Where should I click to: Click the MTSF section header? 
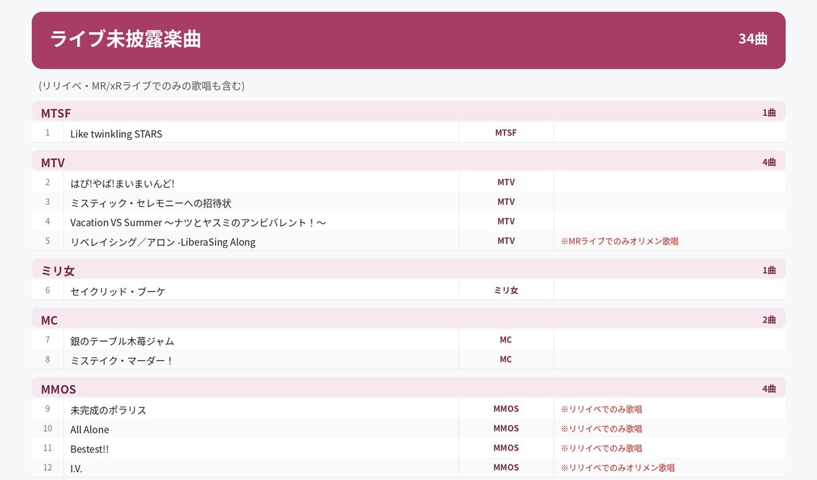(408, 112)
